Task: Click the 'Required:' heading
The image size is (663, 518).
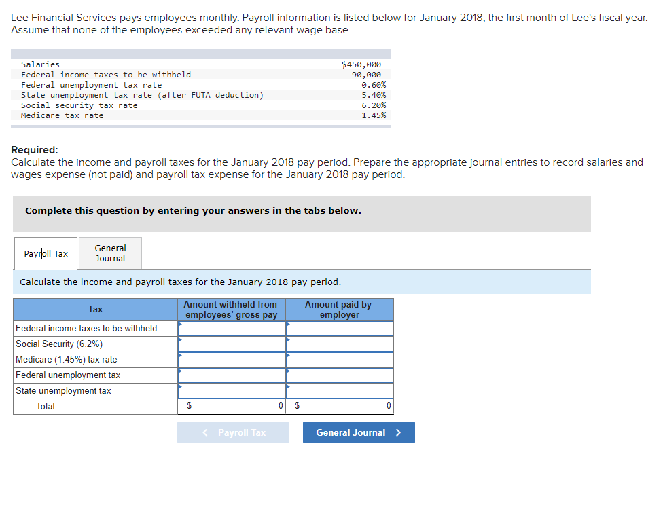Action: tap(35, 150)
